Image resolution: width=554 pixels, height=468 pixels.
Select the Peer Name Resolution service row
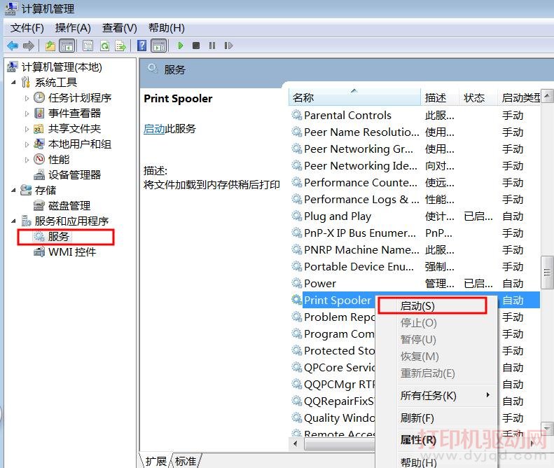point(415,132)
